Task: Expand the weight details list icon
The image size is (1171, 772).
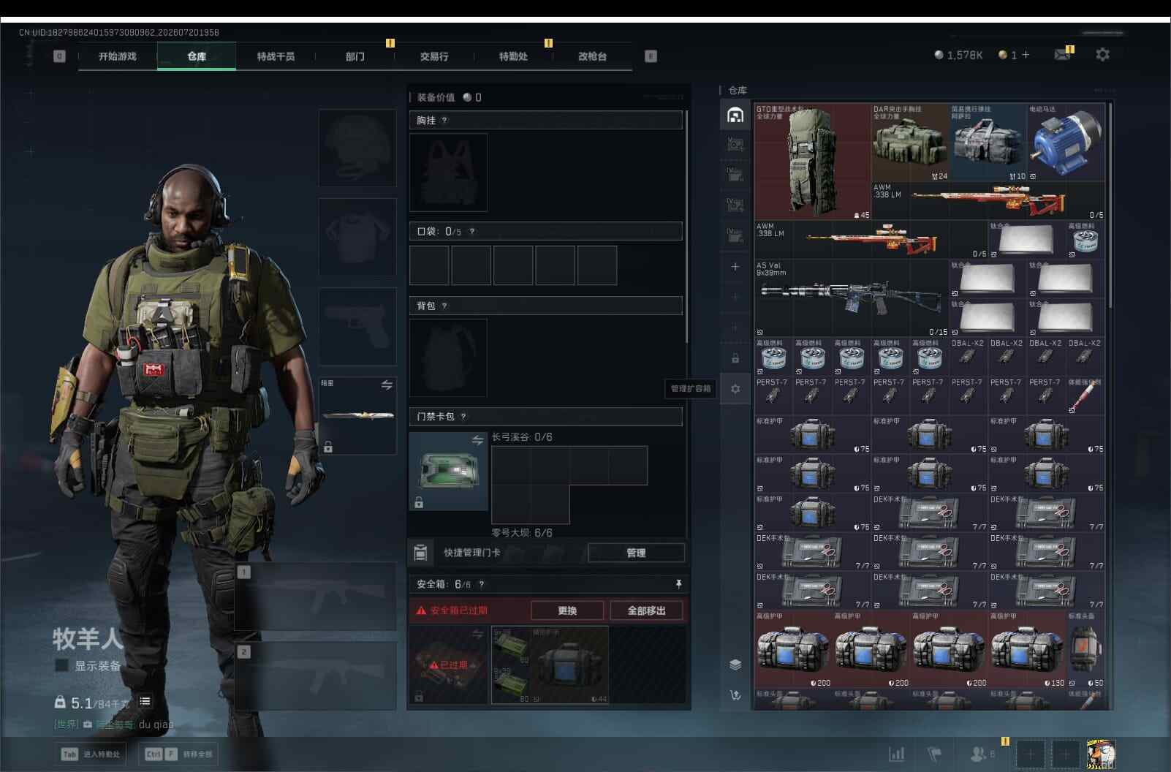Action: point(145,702)
